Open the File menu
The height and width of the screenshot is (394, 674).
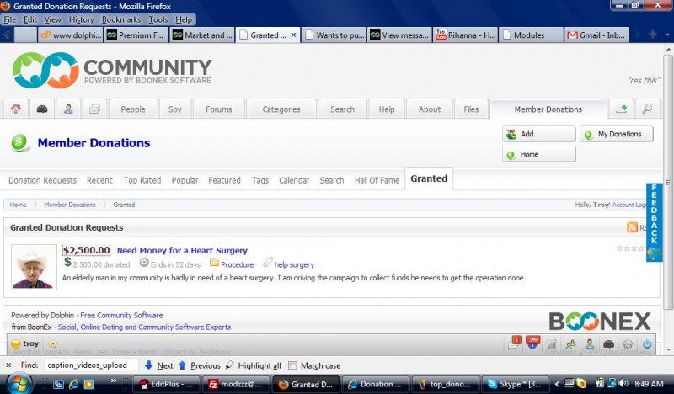point(9,19)
